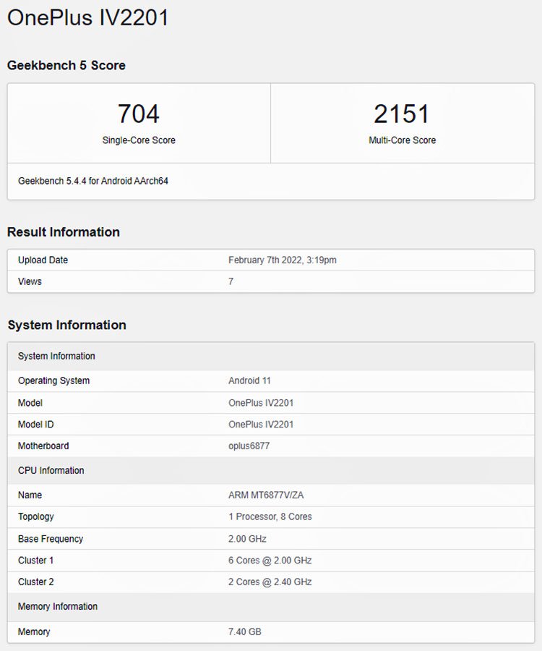542x651 pixels.
Task: Click the large 'System Information' heading
Action: pyautogui.click(x=66, y=325)
